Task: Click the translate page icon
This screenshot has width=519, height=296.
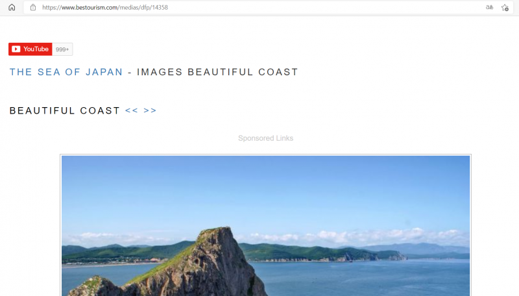Action: coord(489,7)
